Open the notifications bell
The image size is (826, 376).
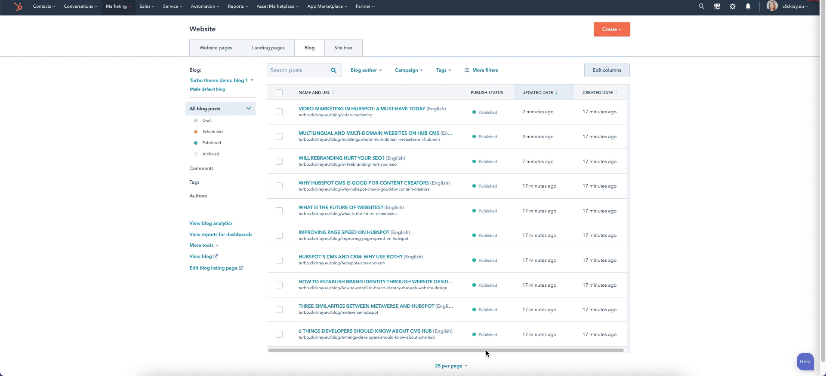[748, 6]
